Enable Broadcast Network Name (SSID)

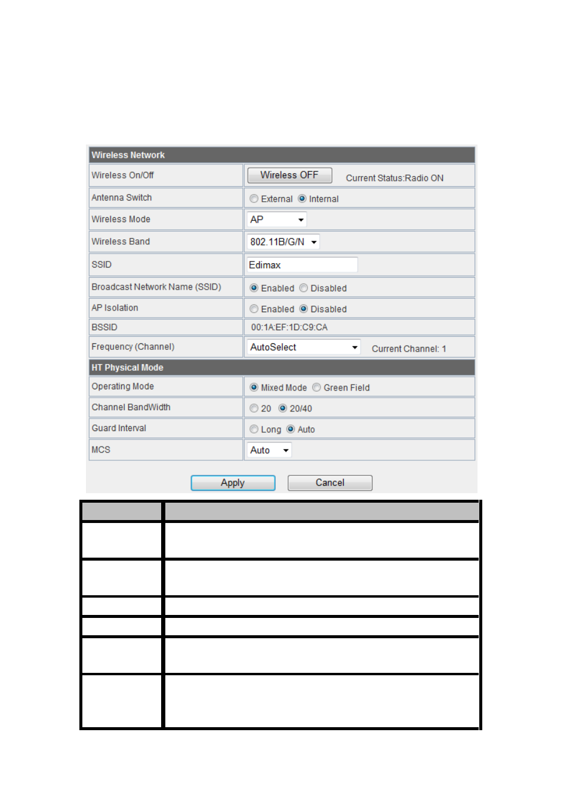click(x=254, y=288)
